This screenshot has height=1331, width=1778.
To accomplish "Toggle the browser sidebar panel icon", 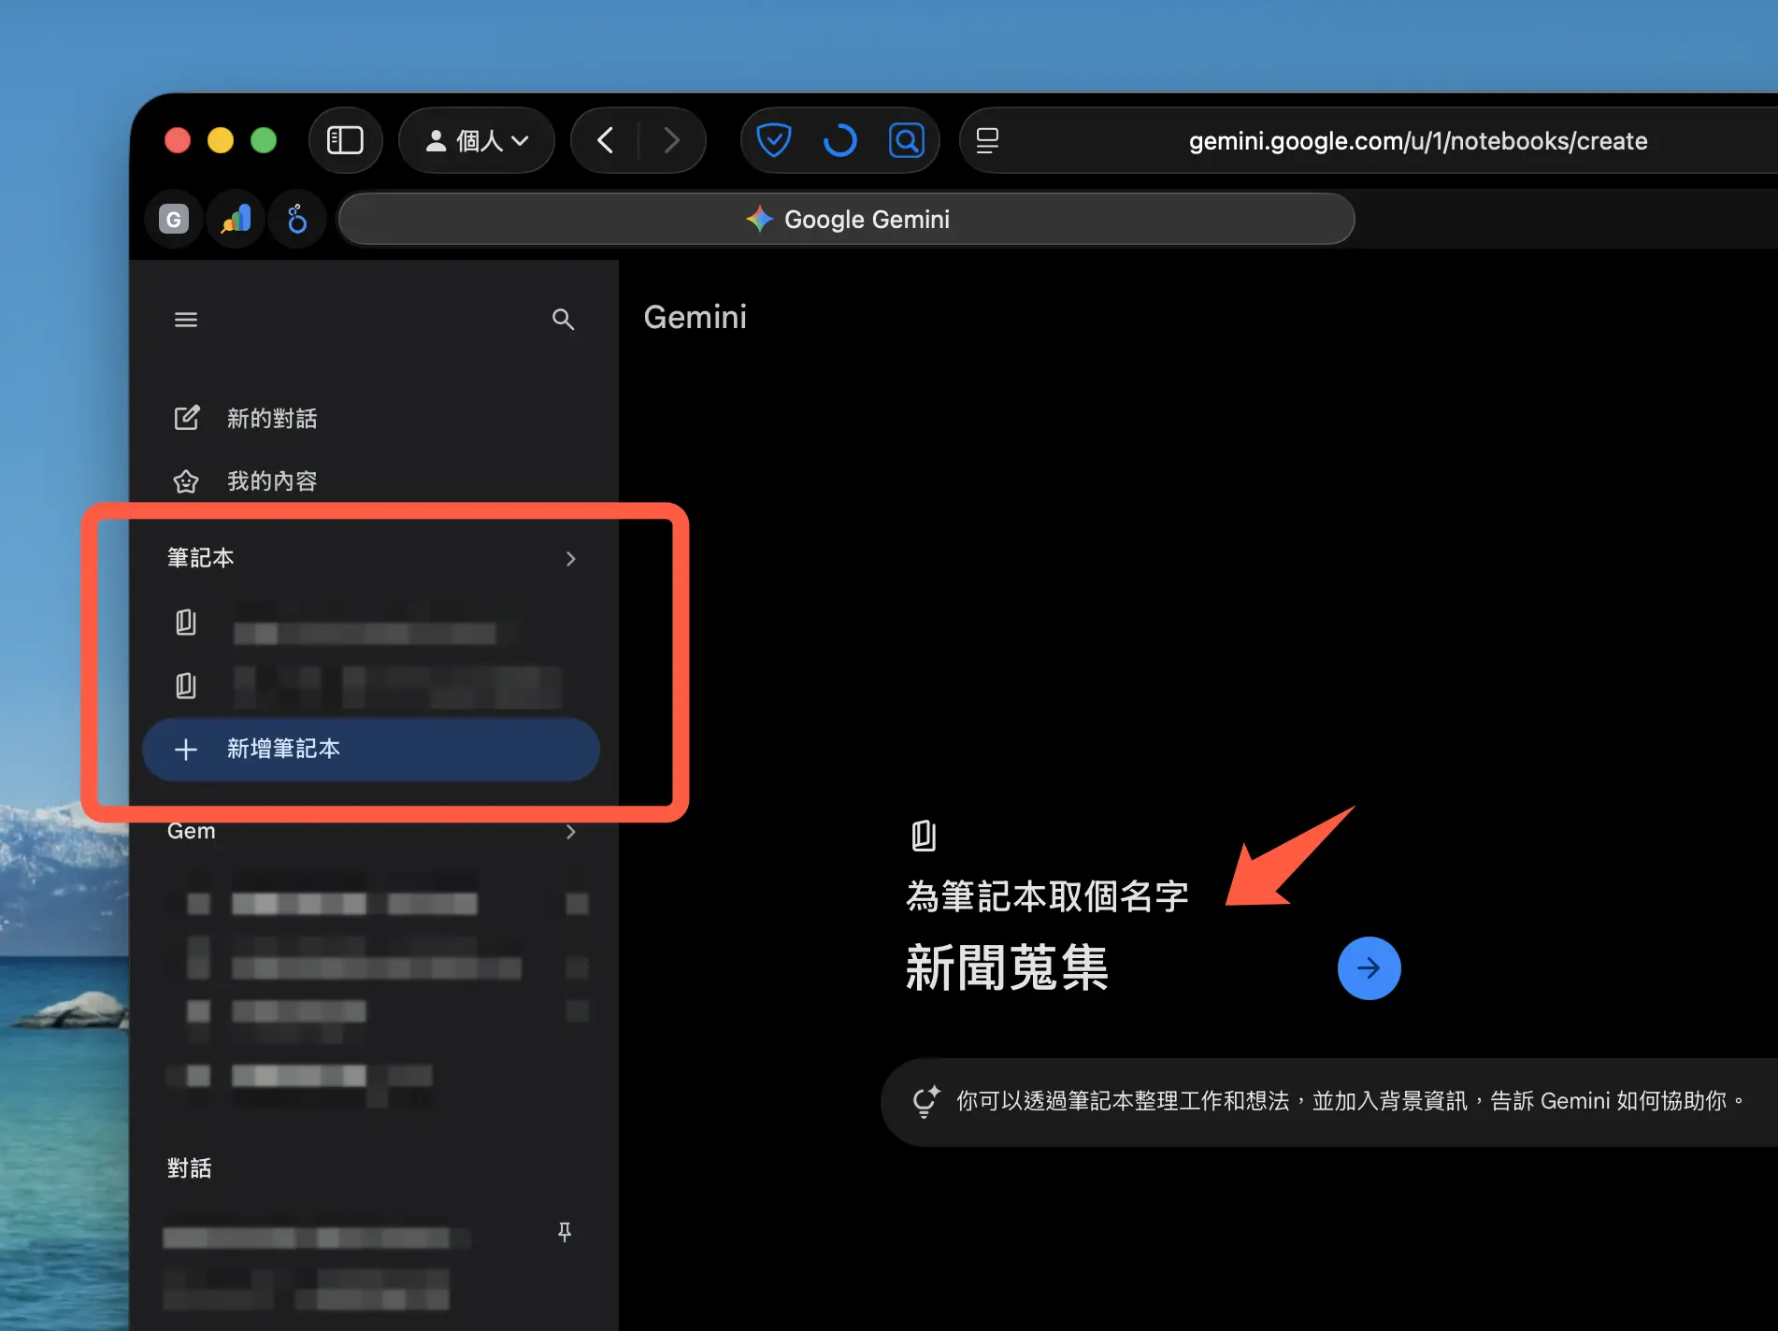I will coord(345,140).
